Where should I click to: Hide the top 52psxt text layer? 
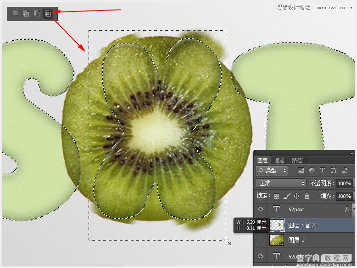261,209
